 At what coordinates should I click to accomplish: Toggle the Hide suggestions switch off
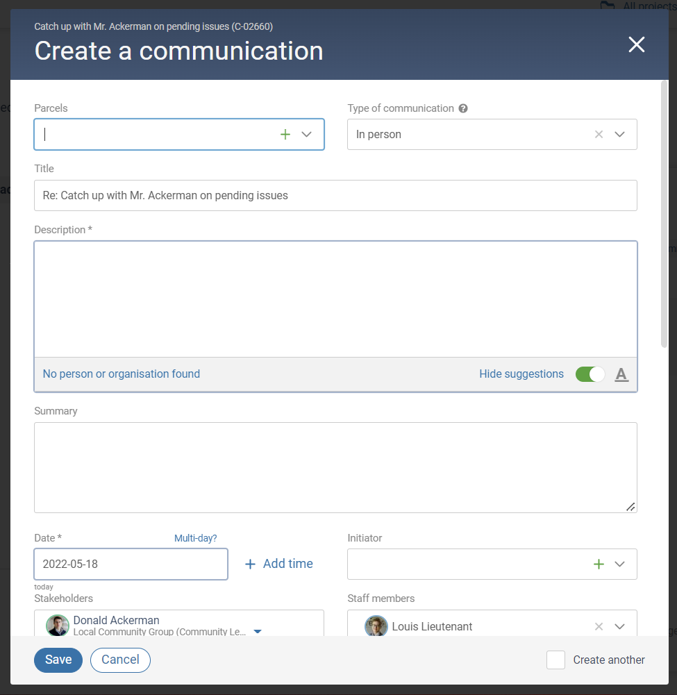590,374
